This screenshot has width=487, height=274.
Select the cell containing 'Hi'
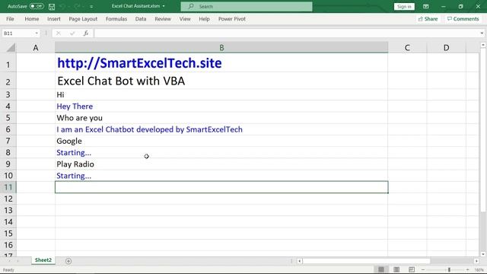click(x=221, y=94)
